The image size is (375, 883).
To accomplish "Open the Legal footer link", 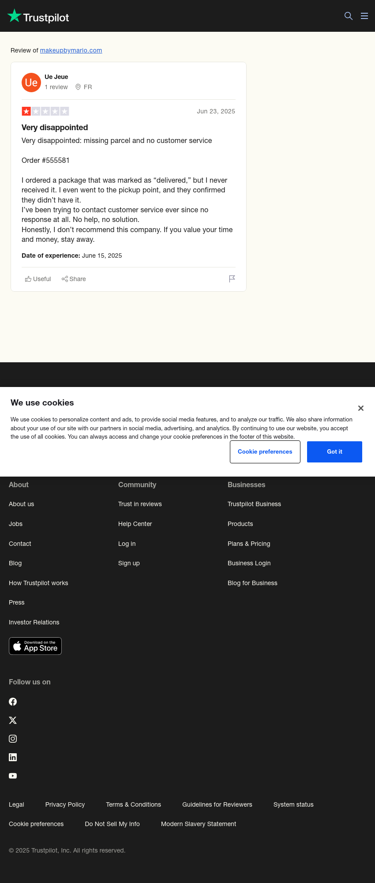I will (16, 804).
